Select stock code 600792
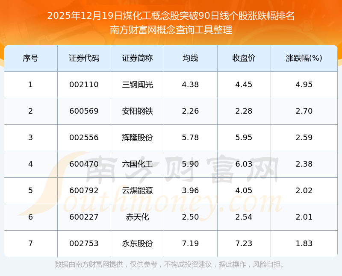Image resolution: width=342 pixels, height=276 pixels. point(84,191)
